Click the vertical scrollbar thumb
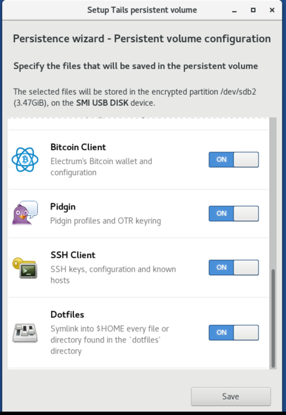 tap(273, 318)
